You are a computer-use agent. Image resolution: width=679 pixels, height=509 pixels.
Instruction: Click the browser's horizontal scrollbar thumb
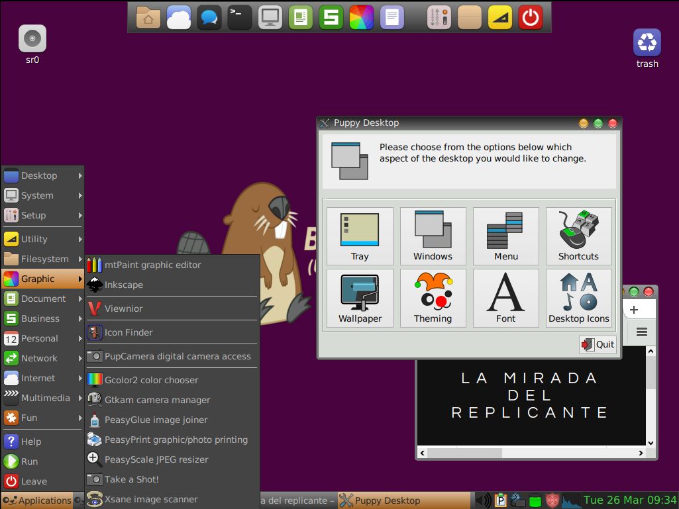(464, 453)
